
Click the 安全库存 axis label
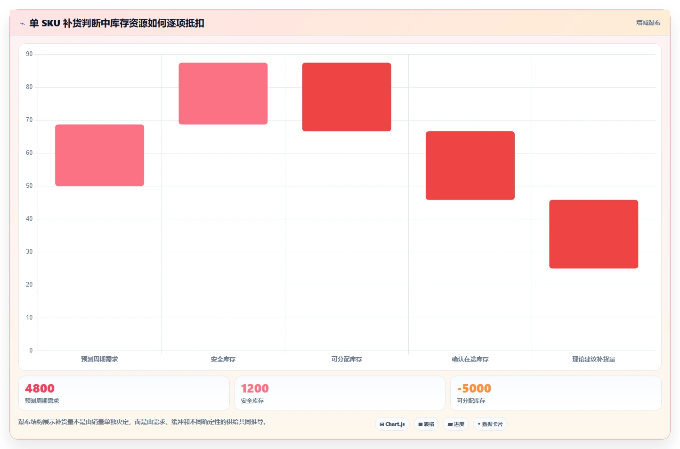tap(223, 359)
